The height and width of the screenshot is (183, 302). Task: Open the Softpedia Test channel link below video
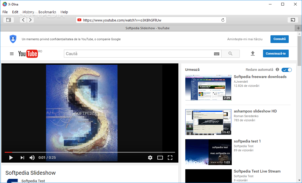pos(33,181)
